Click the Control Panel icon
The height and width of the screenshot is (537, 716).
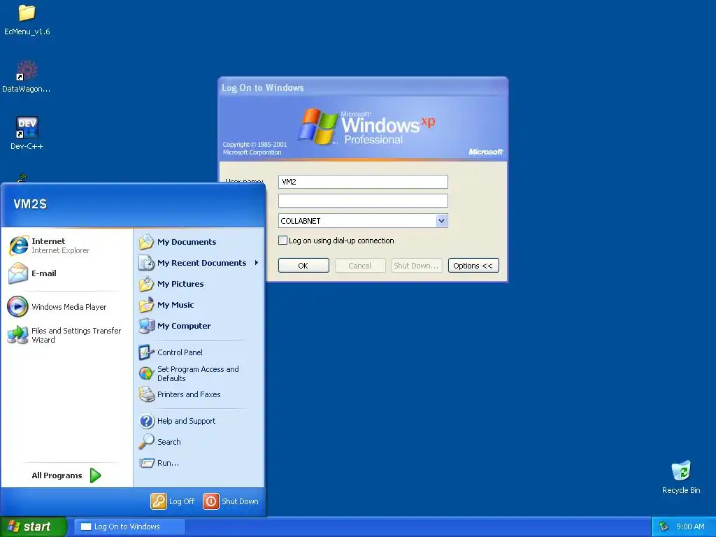coord(147,352)
